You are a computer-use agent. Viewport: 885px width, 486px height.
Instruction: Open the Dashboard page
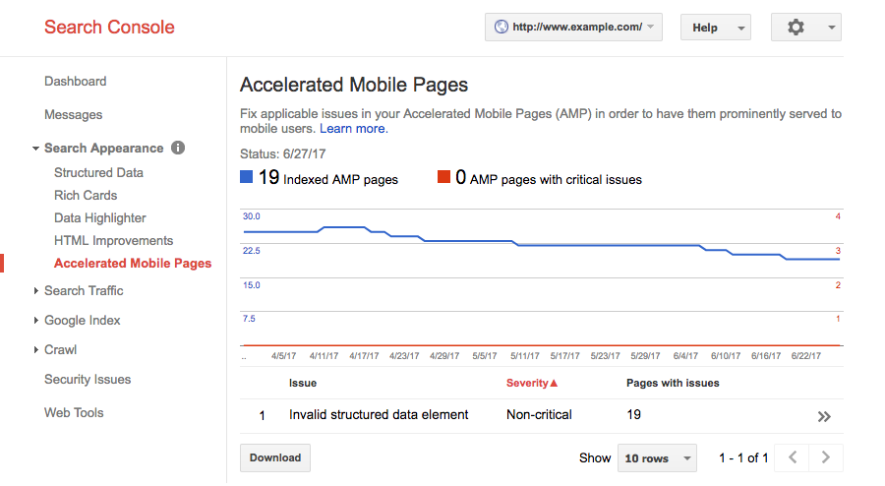pos(75,82)
